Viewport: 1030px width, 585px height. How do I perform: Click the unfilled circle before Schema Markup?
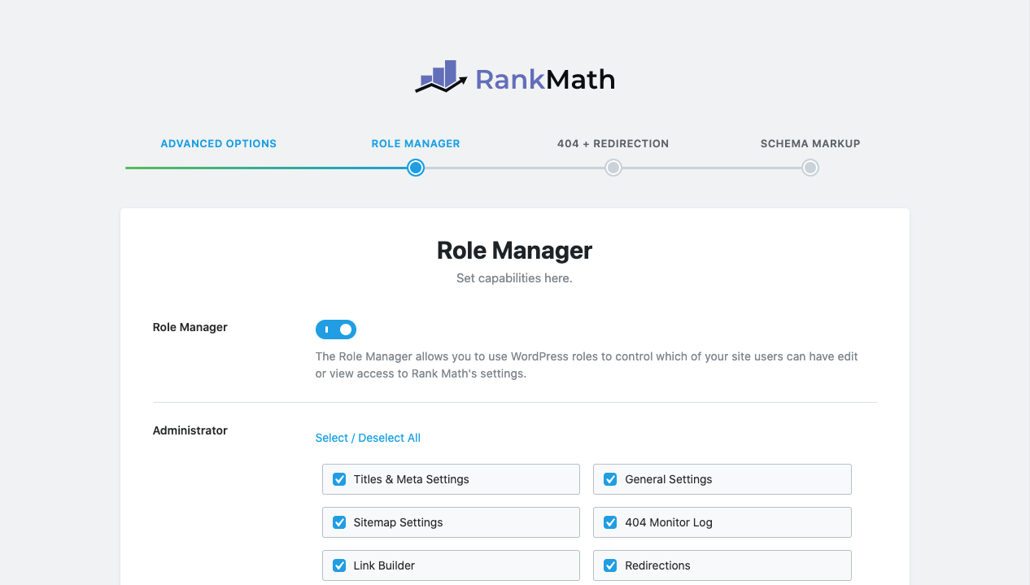point(810,168)
